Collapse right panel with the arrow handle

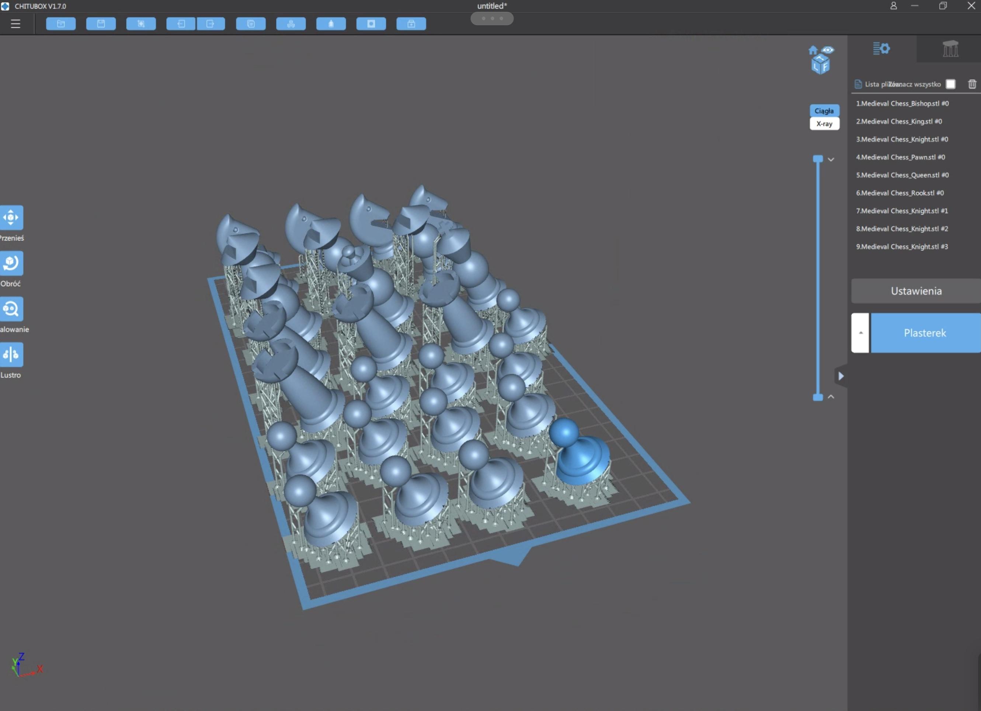click(x=841, y=376)
